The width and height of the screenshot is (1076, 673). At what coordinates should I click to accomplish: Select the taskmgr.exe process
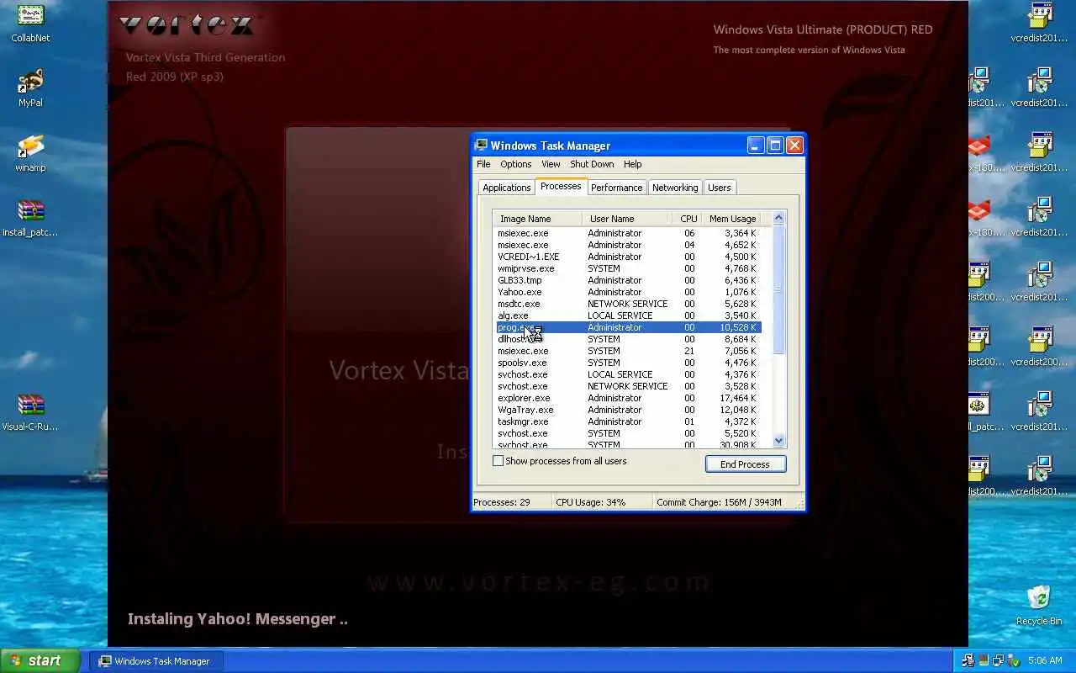[627, 421]
